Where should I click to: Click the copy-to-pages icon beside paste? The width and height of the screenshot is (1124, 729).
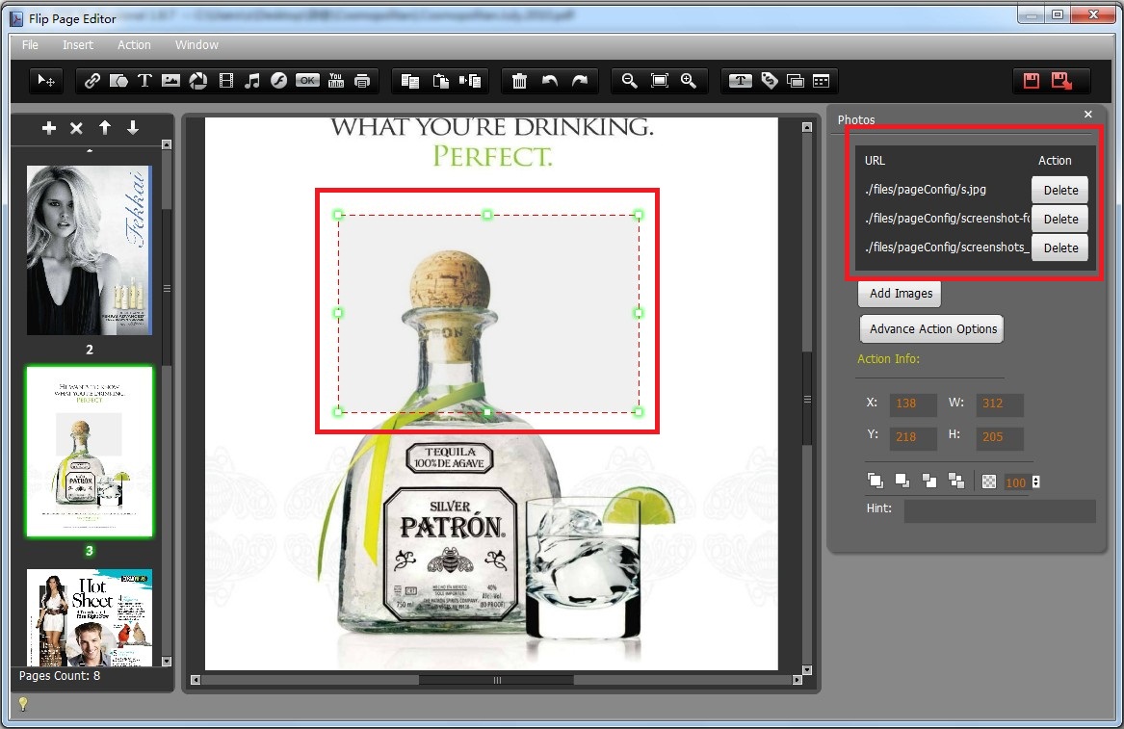(470, 81)
